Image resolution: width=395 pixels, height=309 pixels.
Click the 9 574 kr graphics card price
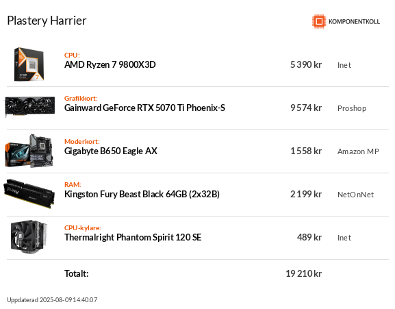point(306,108)
